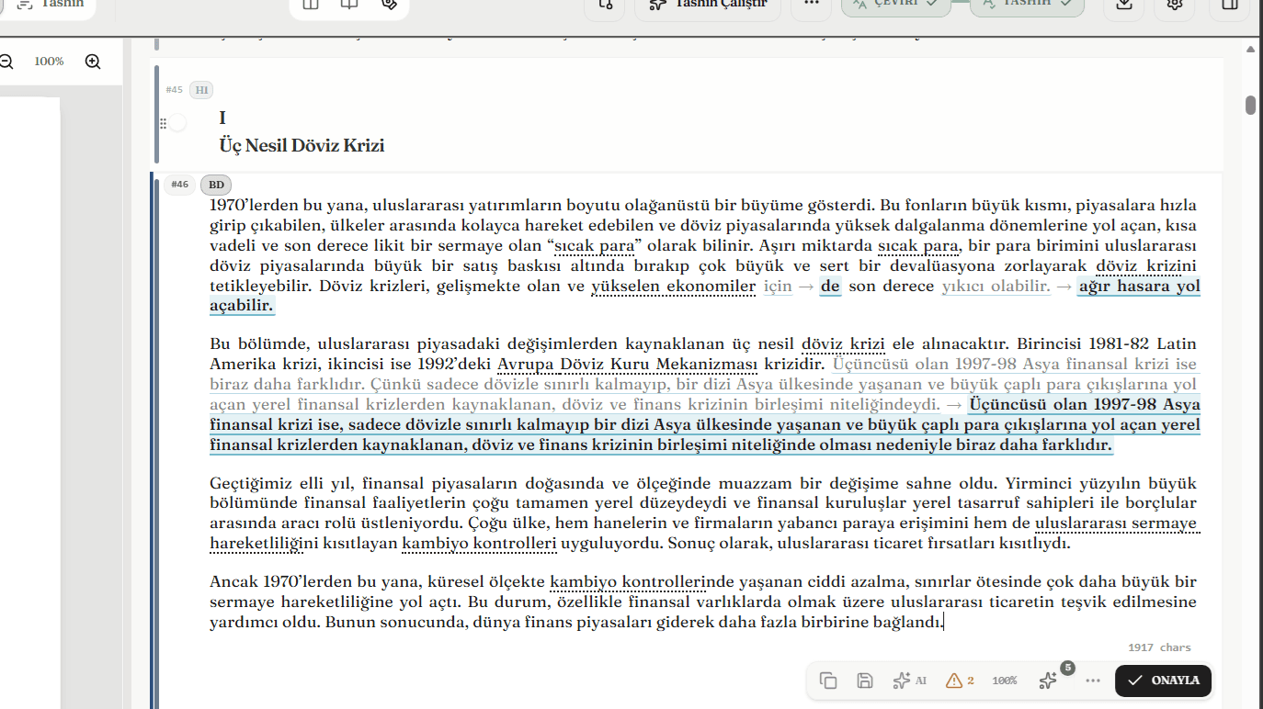This screenshot has height=709, width=1263.
Task: Click the download icon in top bar
Action: (x=1123, y=5)
